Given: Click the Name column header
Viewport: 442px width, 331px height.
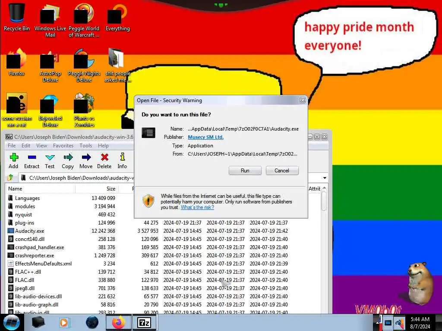Looking at the screenshot, I should pos(40,189).
